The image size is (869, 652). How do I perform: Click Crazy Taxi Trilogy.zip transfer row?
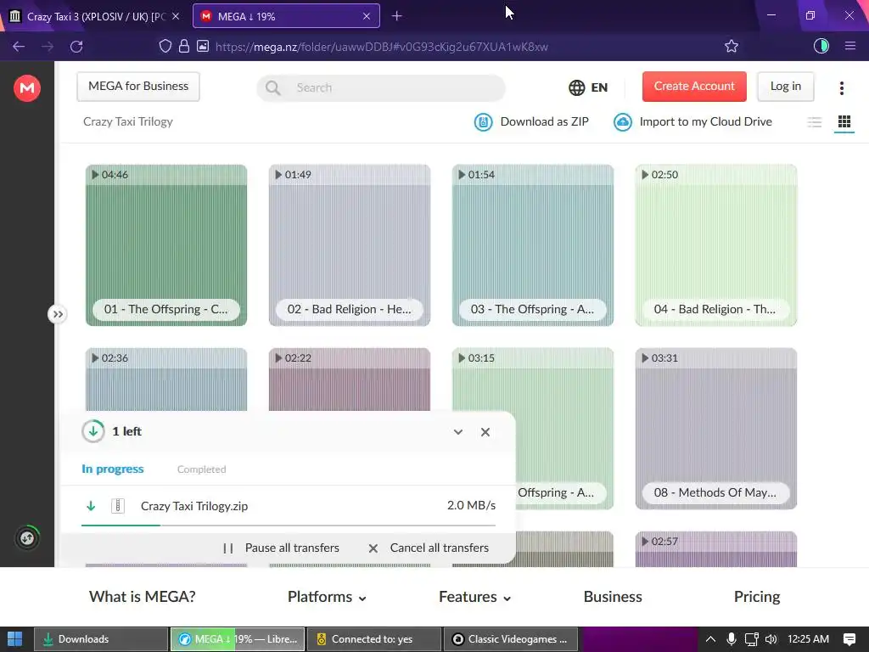coord(289,506)
